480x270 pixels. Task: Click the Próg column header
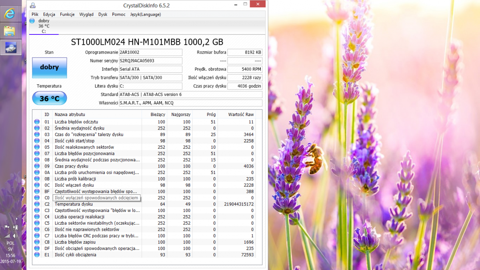point(205,114)
